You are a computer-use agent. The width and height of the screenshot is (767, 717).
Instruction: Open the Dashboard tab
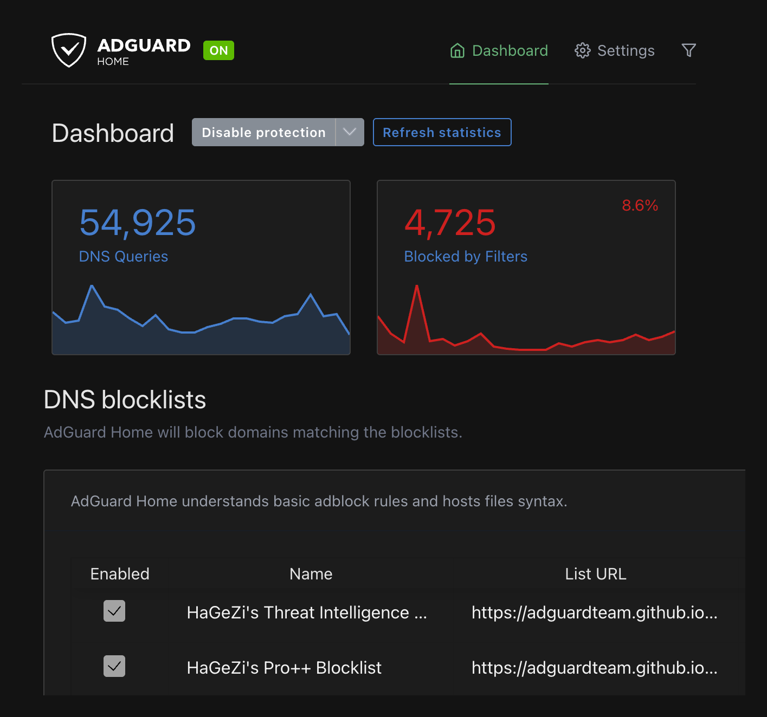pyautogui.click(x=499, y=50)
